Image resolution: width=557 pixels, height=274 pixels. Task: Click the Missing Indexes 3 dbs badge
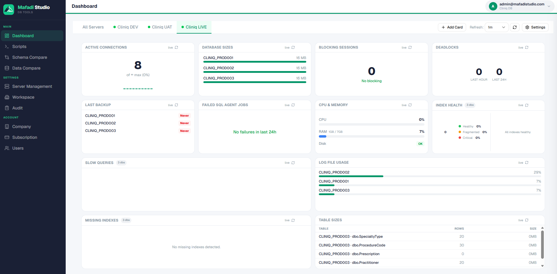click(x=126, y=220)
